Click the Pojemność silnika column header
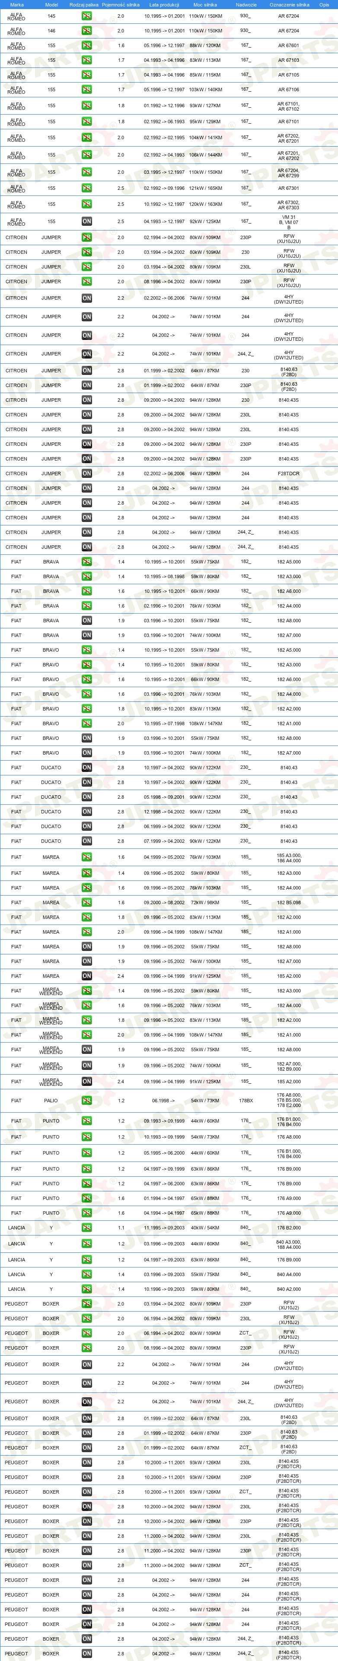The image size is (338, 1661). pos(121,4)
